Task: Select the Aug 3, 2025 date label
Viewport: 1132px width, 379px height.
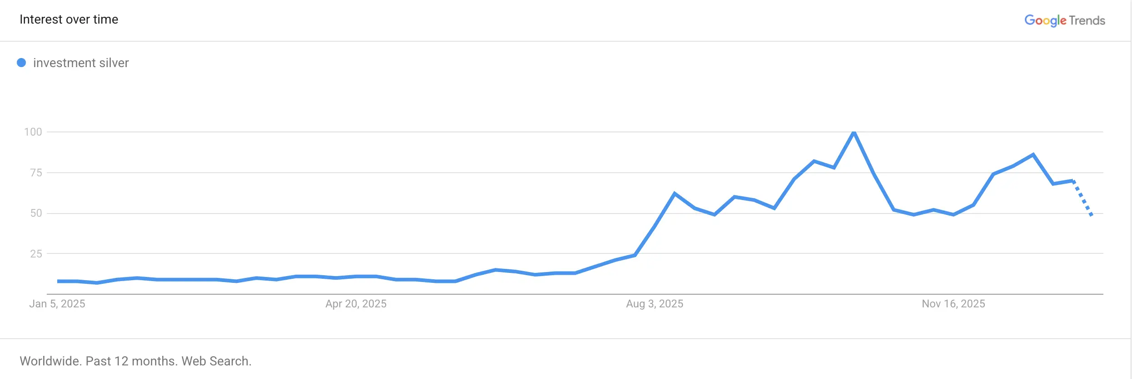Action: point(655,304)
